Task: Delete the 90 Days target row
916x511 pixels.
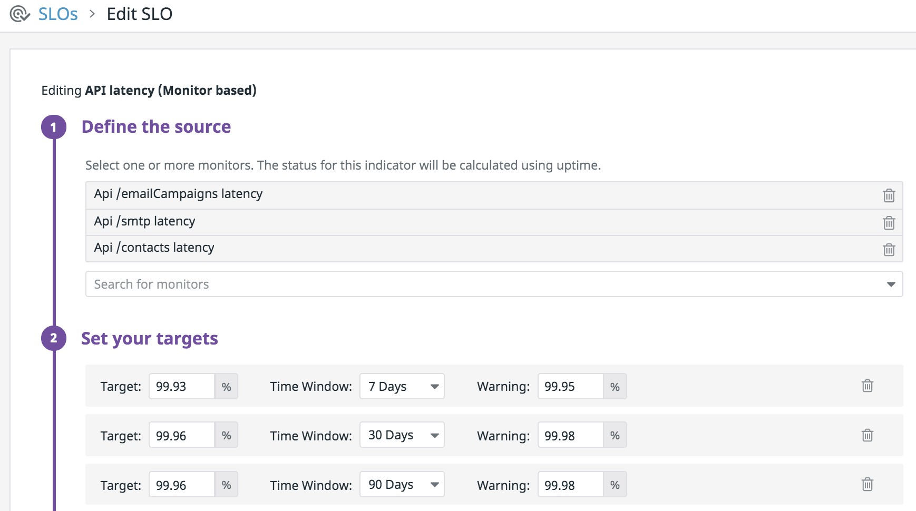Action: 867,484
